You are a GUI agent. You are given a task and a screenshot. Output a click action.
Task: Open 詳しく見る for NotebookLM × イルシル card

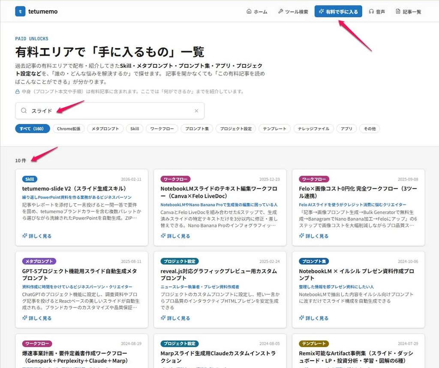tap(314, 318)
